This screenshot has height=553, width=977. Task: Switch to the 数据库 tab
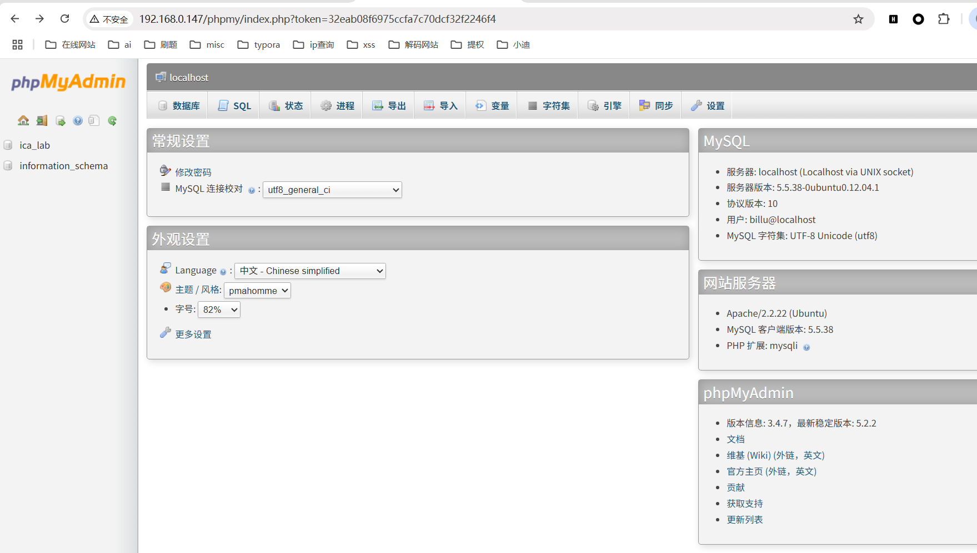(x=178, y=105)
